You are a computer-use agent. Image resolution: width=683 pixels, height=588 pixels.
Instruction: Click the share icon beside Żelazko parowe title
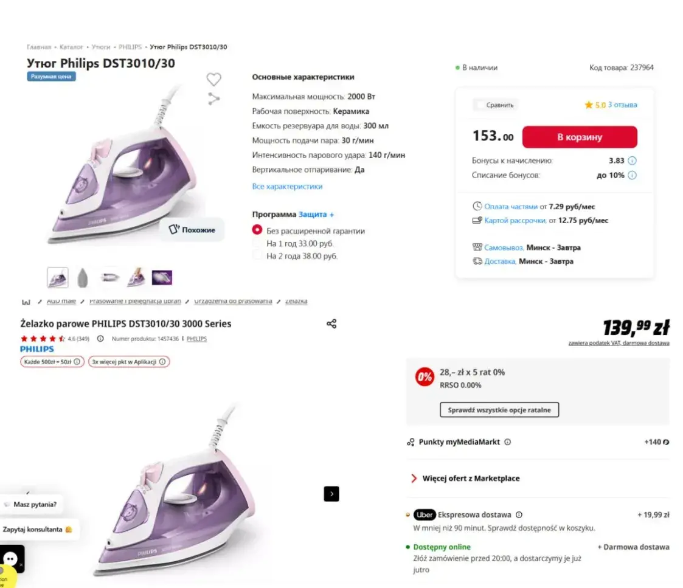pyautogui.click(x=331, y=323)
